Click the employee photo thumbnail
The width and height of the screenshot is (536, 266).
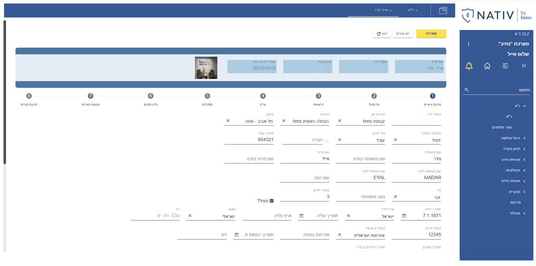(206, 68)
